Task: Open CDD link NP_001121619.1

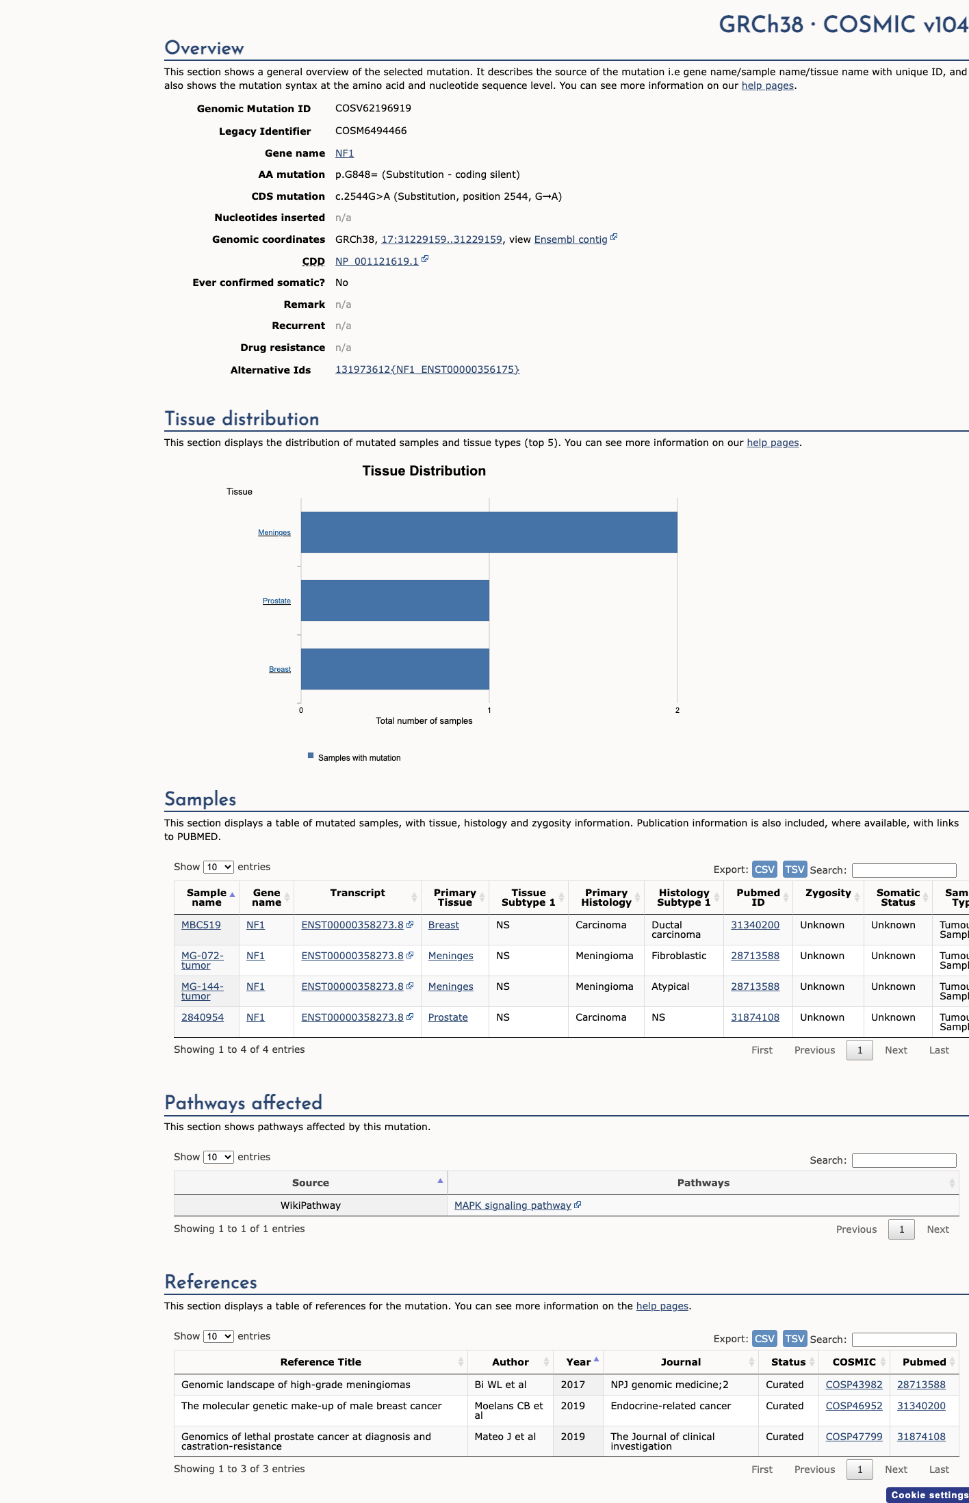Action: tap(376, 261)
